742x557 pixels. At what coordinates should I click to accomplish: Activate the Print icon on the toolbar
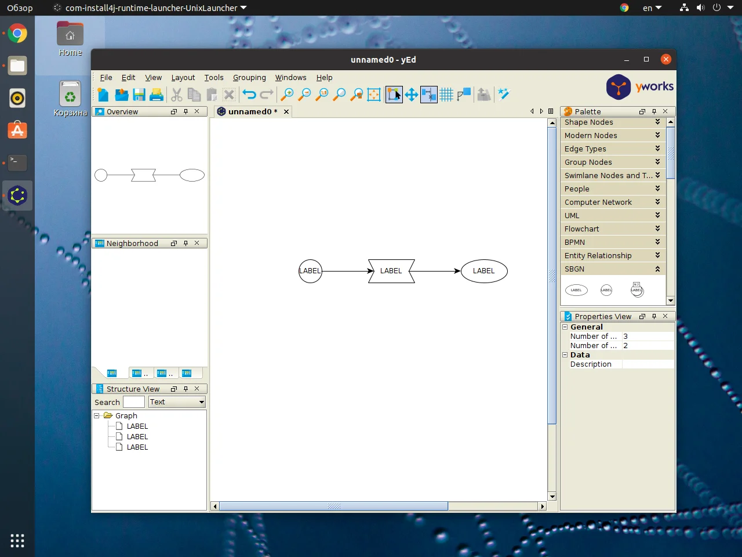(x=157, y=94)
